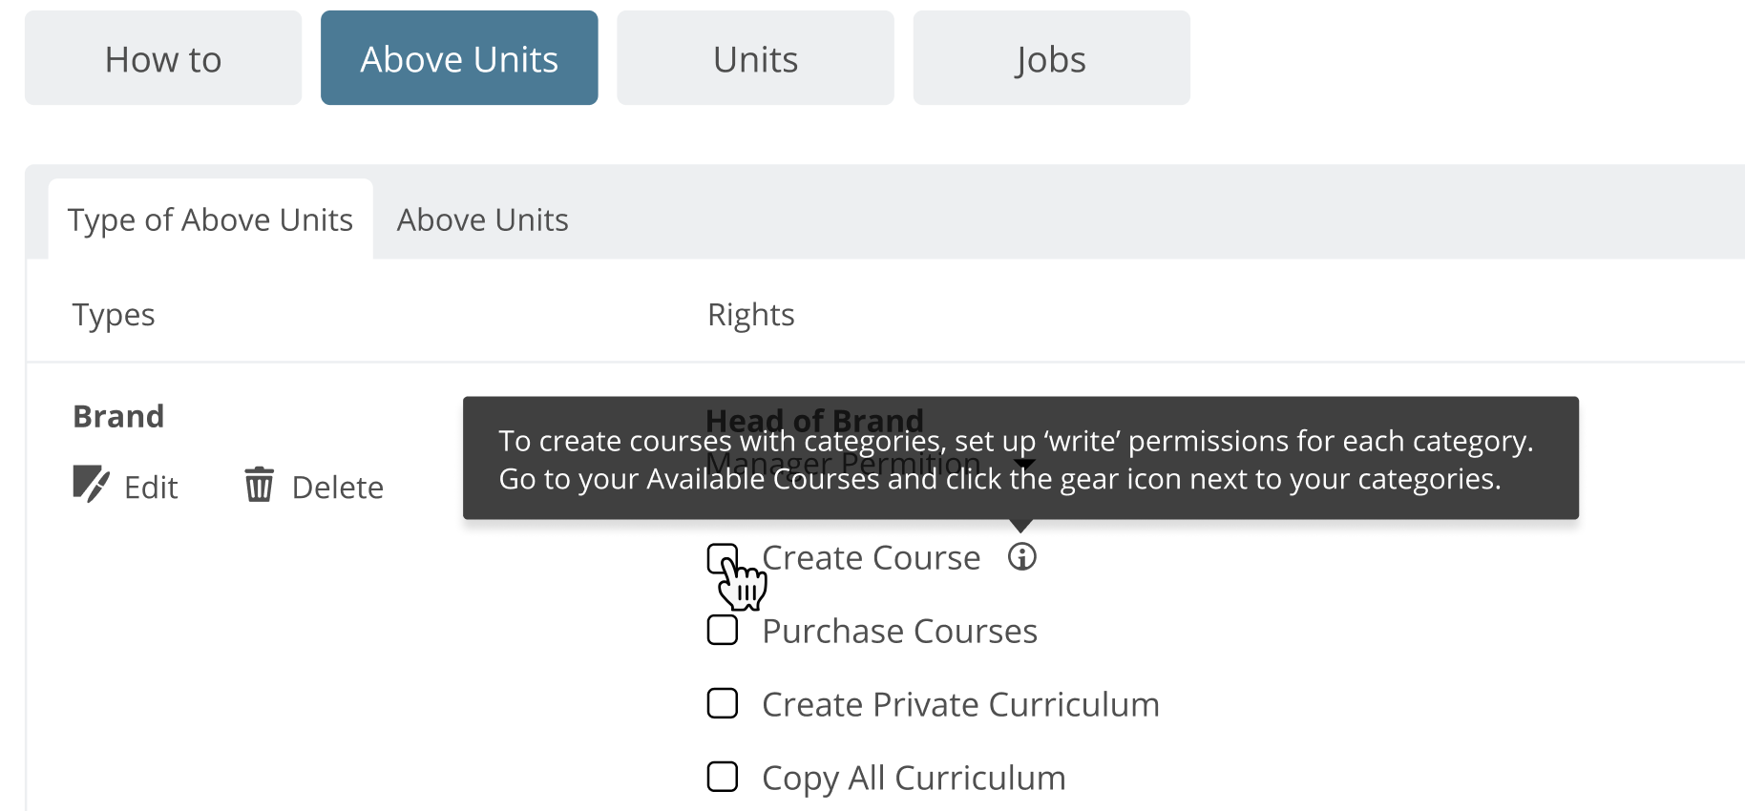
Task: Click the Rights column header
Action: [750, 315]
